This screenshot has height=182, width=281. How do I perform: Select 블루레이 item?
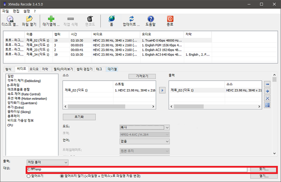click(x=13, y=116)
